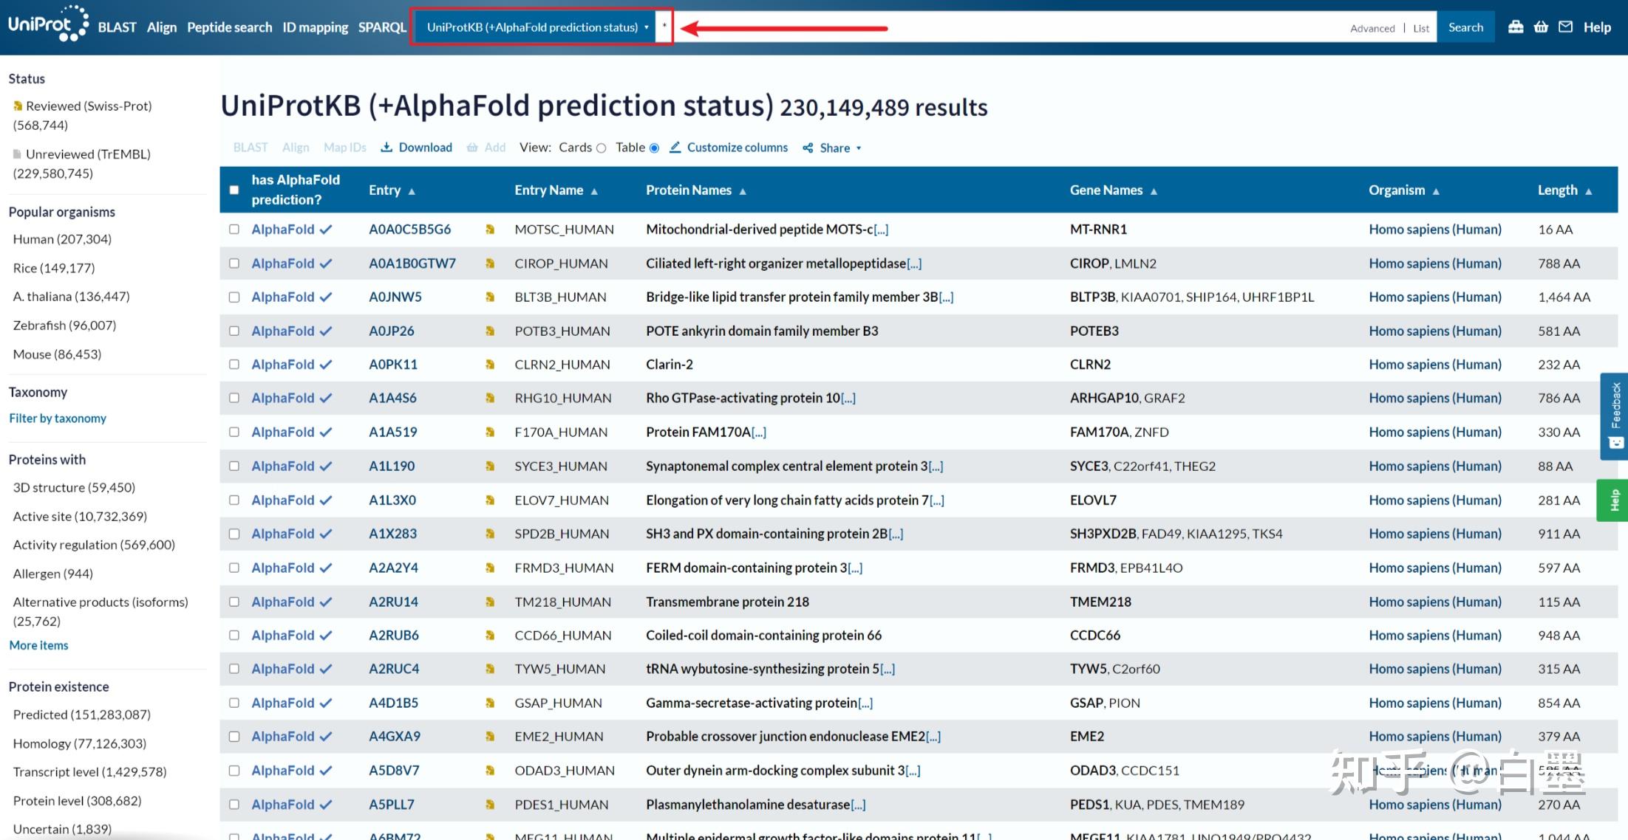Sort by the Length column arrow
The image size is (1628, 840).
pyautogui.click(x=1589, y=191)
